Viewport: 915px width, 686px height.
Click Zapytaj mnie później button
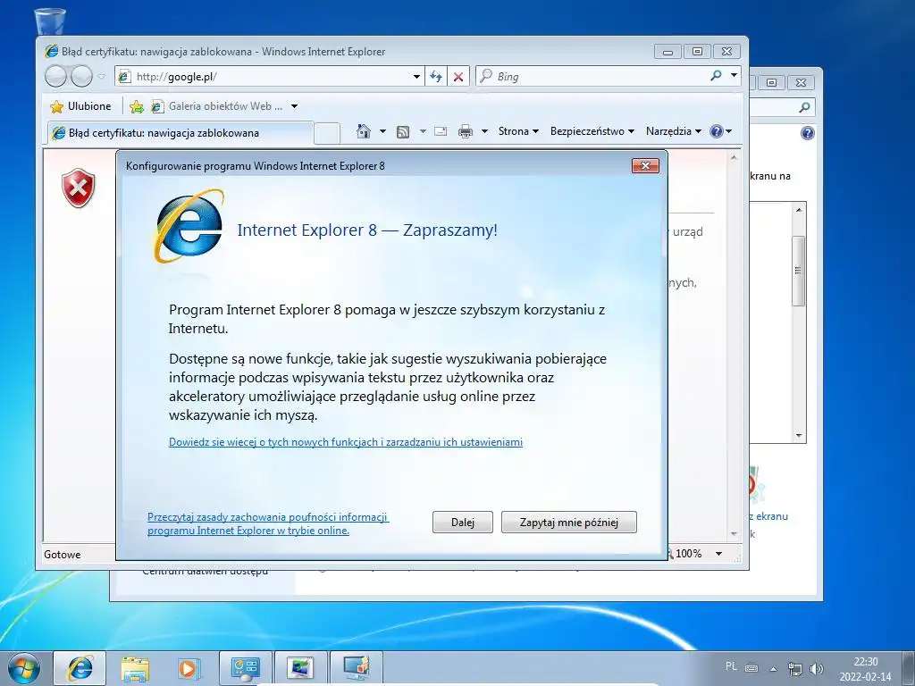point(569,522)
